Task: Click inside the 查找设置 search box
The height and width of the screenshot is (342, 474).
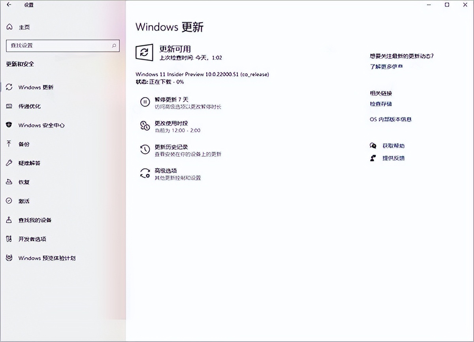Action: [62, 46]
